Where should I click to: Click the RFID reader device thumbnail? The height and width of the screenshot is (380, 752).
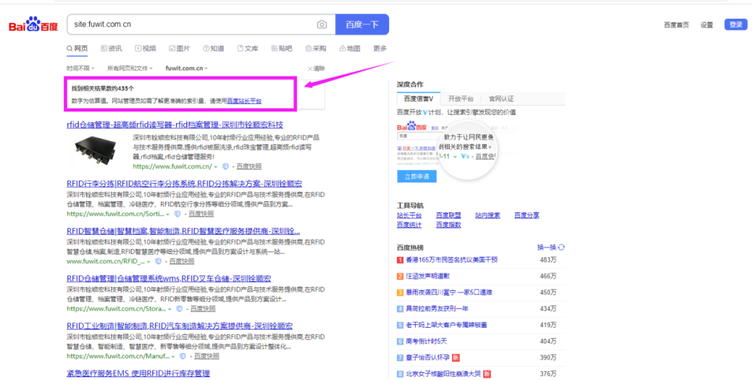(95, 150)
